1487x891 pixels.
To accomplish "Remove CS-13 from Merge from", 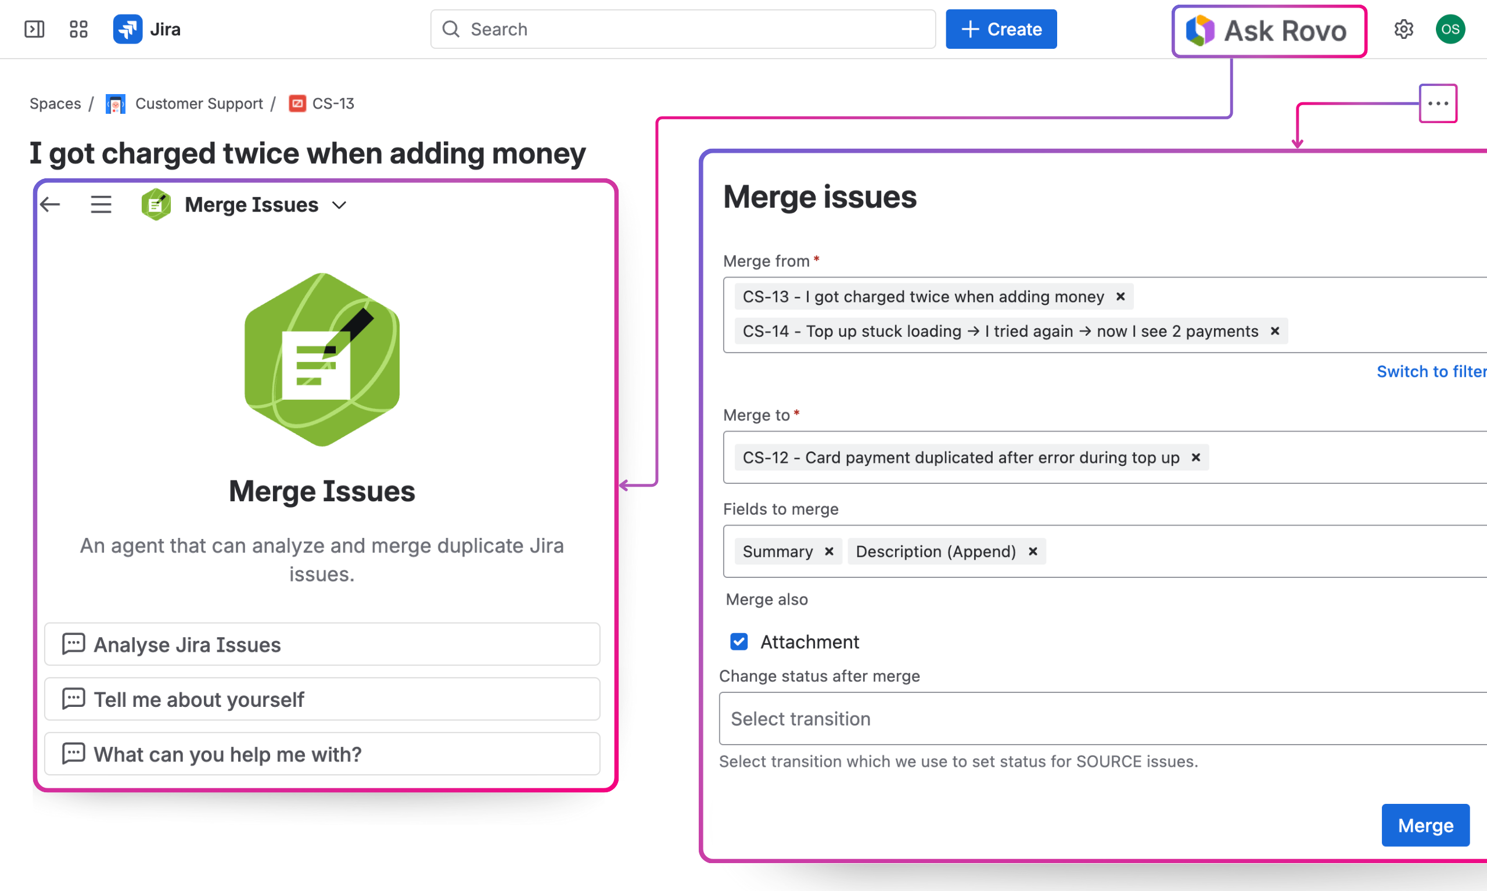I will (x=1119, y=297).
